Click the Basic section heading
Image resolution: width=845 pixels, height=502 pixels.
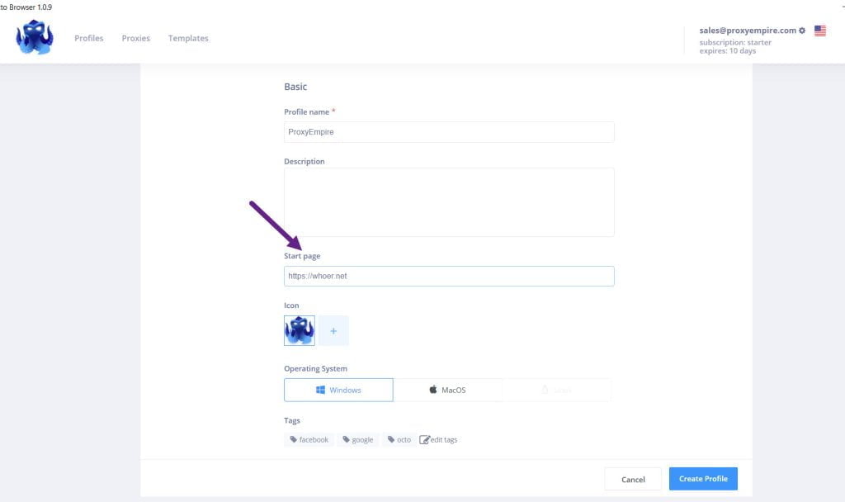tap(295, 87)
